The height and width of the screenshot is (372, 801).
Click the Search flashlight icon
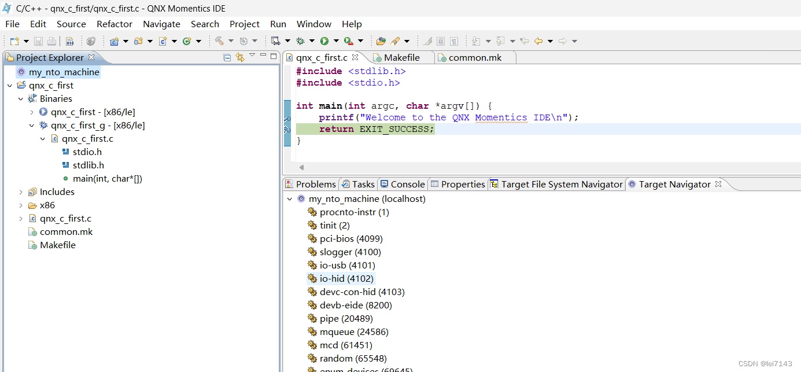pyautogui.click(x=395, y=41)
